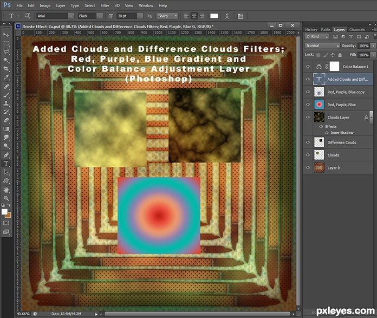
Task: Select the Pen tool
Action: tap(6, 155)
